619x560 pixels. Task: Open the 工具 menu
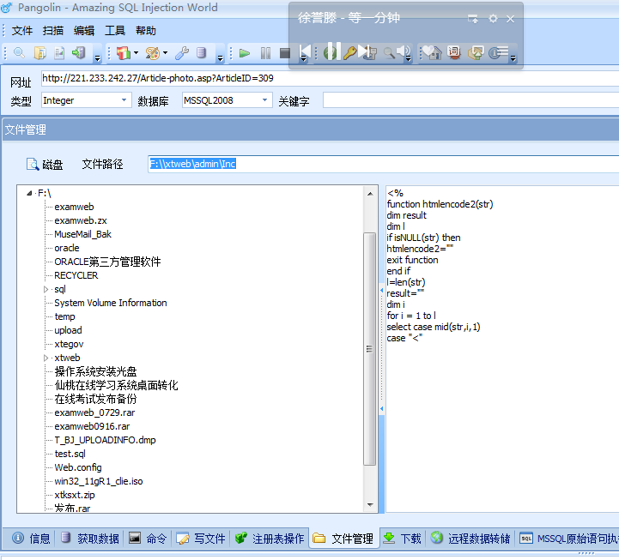coord(115,30)
